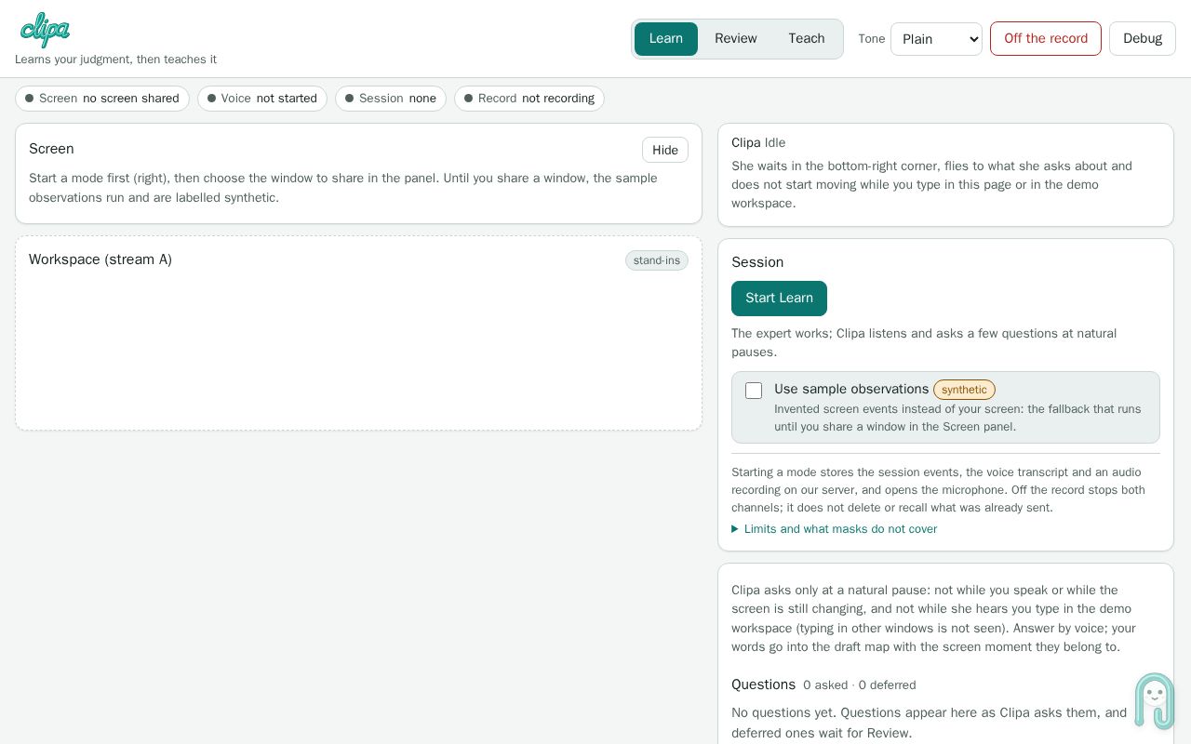Click the Workspace (stream A) heading
Viewport: 1191px width, 744px height.
[100, 259]
